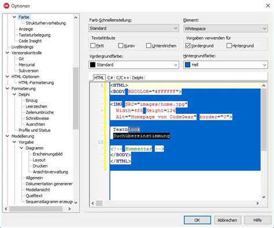Select Strukturhervorhebung in the tree
The image size is (274, 228).
click(46, 23)
